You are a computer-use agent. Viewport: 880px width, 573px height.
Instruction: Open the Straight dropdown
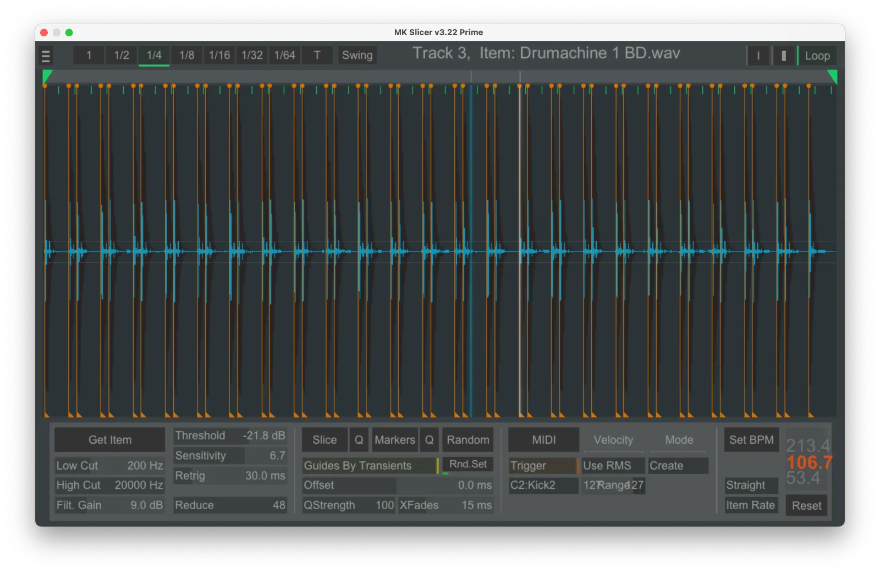pyautogui.click(x=751, y=486)
